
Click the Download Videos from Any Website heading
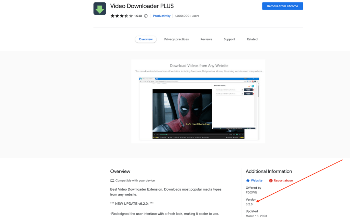click(x=199, y=66)
